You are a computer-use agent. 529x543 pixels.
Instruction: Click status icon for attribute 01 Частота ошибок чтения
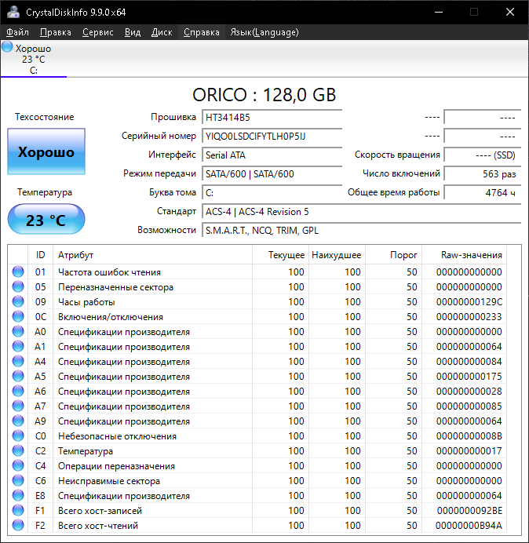pyautogui.click(x=18, y=271)
